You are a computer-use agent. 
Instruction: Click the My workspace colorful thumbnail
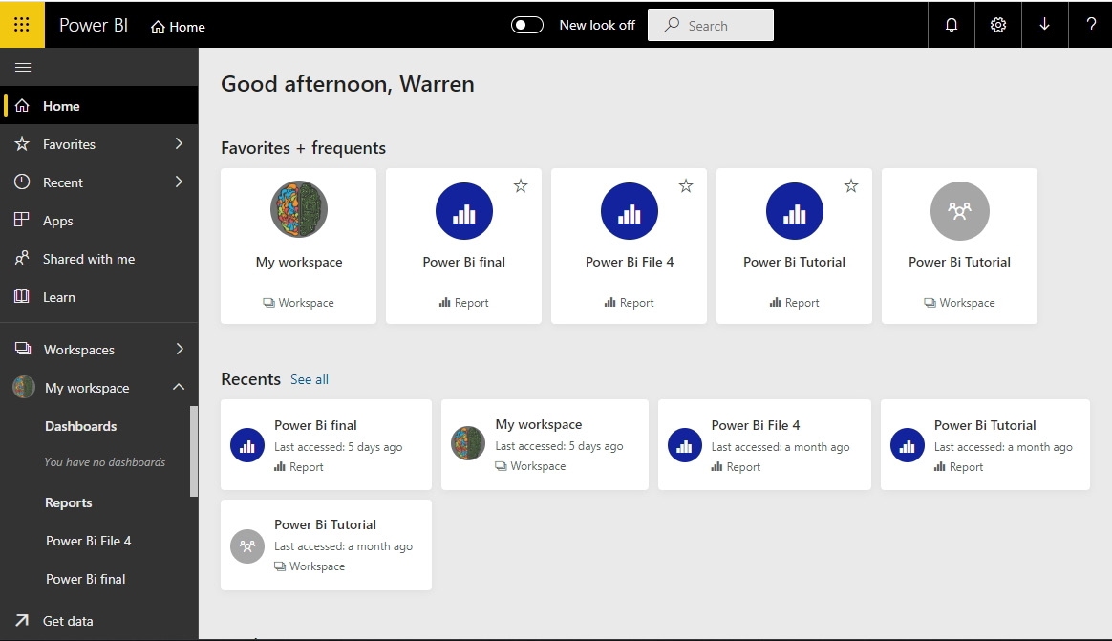(x=299, y=209)
